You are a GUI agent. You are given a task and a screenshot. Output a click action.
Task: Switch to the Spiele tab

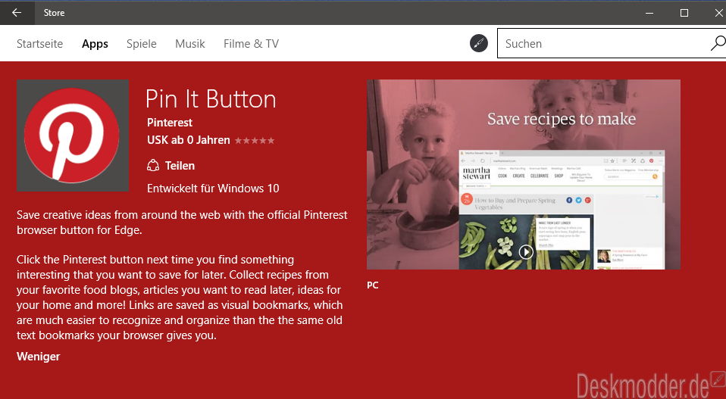(x=141, y=44)
